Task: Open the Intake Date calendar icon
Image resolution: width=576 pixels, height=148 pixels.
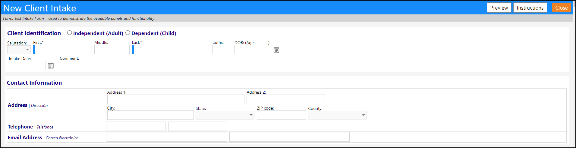Action: (51, 65)
